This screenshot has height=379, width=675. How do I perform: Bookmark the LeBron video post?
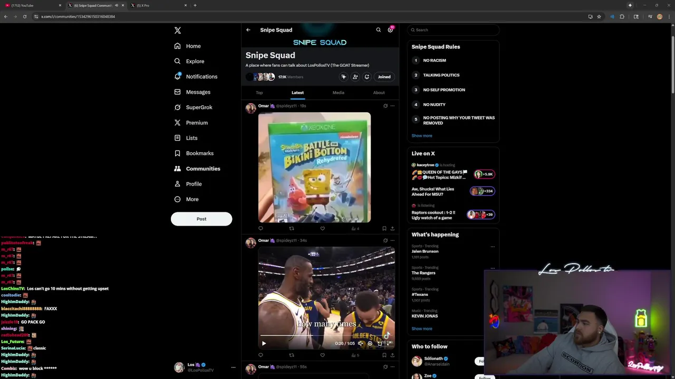(x=384, y=355)
